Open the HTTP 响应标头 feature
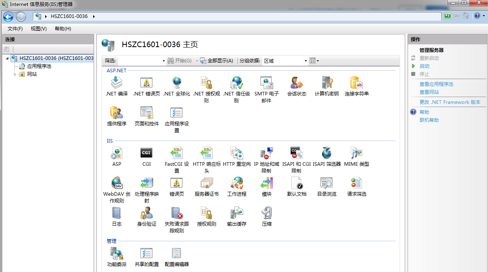488x272 pixels. (x=206, y=160)
